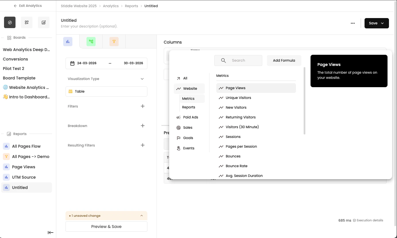
Task: Choose the Returning Visitors metric
Action: [256, 117]
